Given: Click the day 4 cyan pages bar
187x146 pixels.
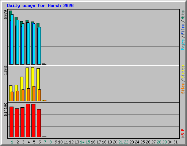Looking at the screenshot, I should [x=28, y=43].
